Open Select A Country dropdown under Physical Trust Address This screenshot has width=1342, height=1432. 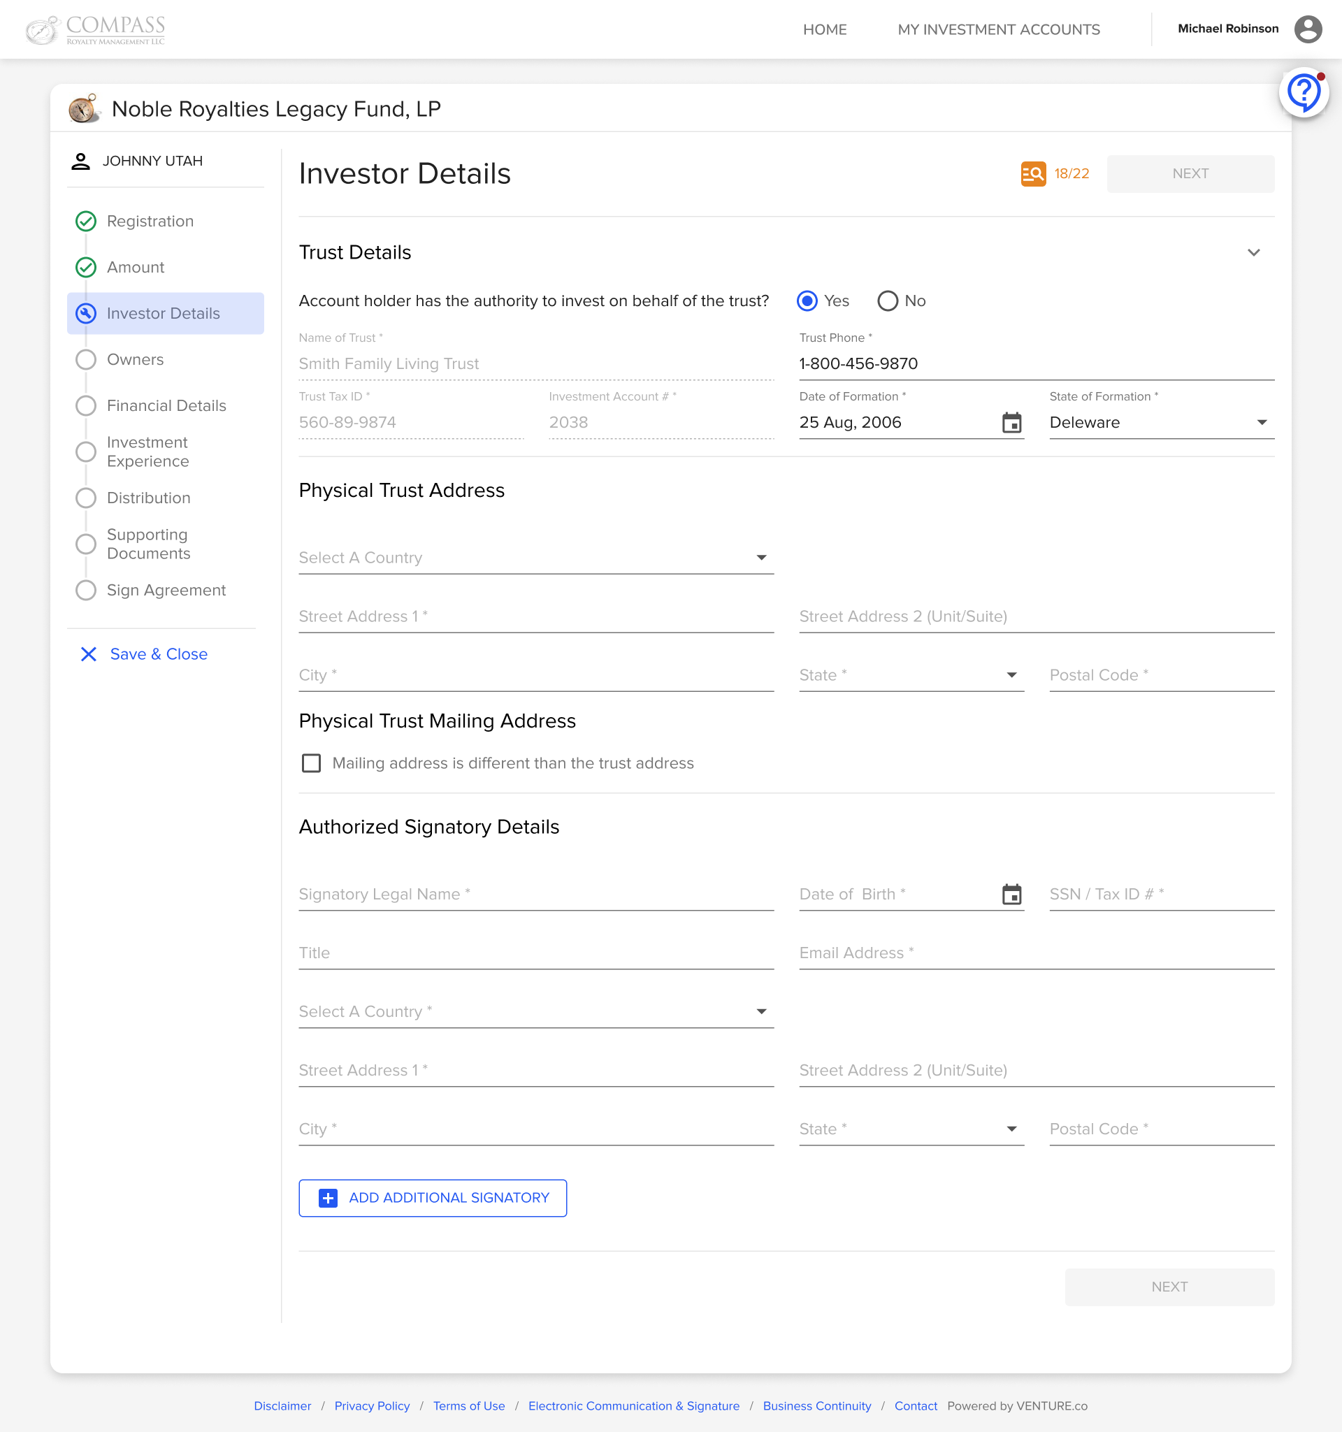[536, 558]
